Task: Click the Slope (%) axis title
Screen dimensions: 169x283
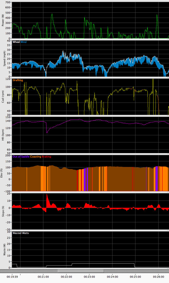Action: tap(3, 211)
